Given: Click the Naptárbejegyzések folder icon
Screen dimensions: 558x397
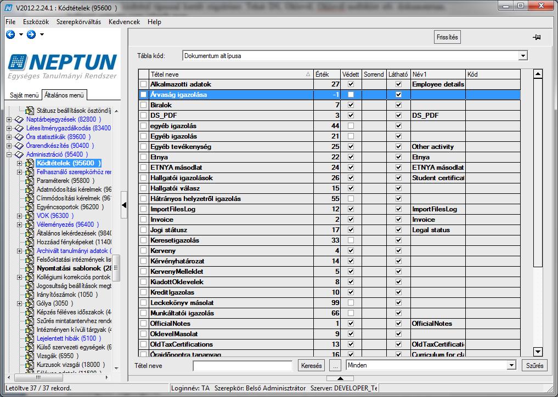Looking at the screenshot, I should (x=19, y=119).
